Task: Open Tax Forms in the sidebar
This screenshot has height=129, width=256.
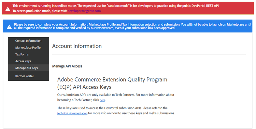Action: [28, 54]
